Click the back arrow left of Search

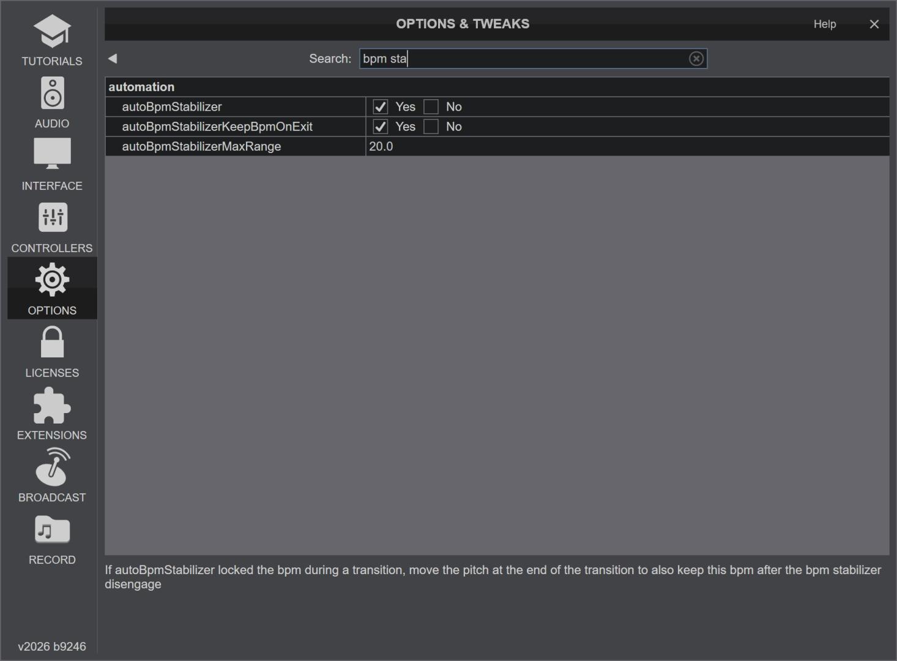113,59
